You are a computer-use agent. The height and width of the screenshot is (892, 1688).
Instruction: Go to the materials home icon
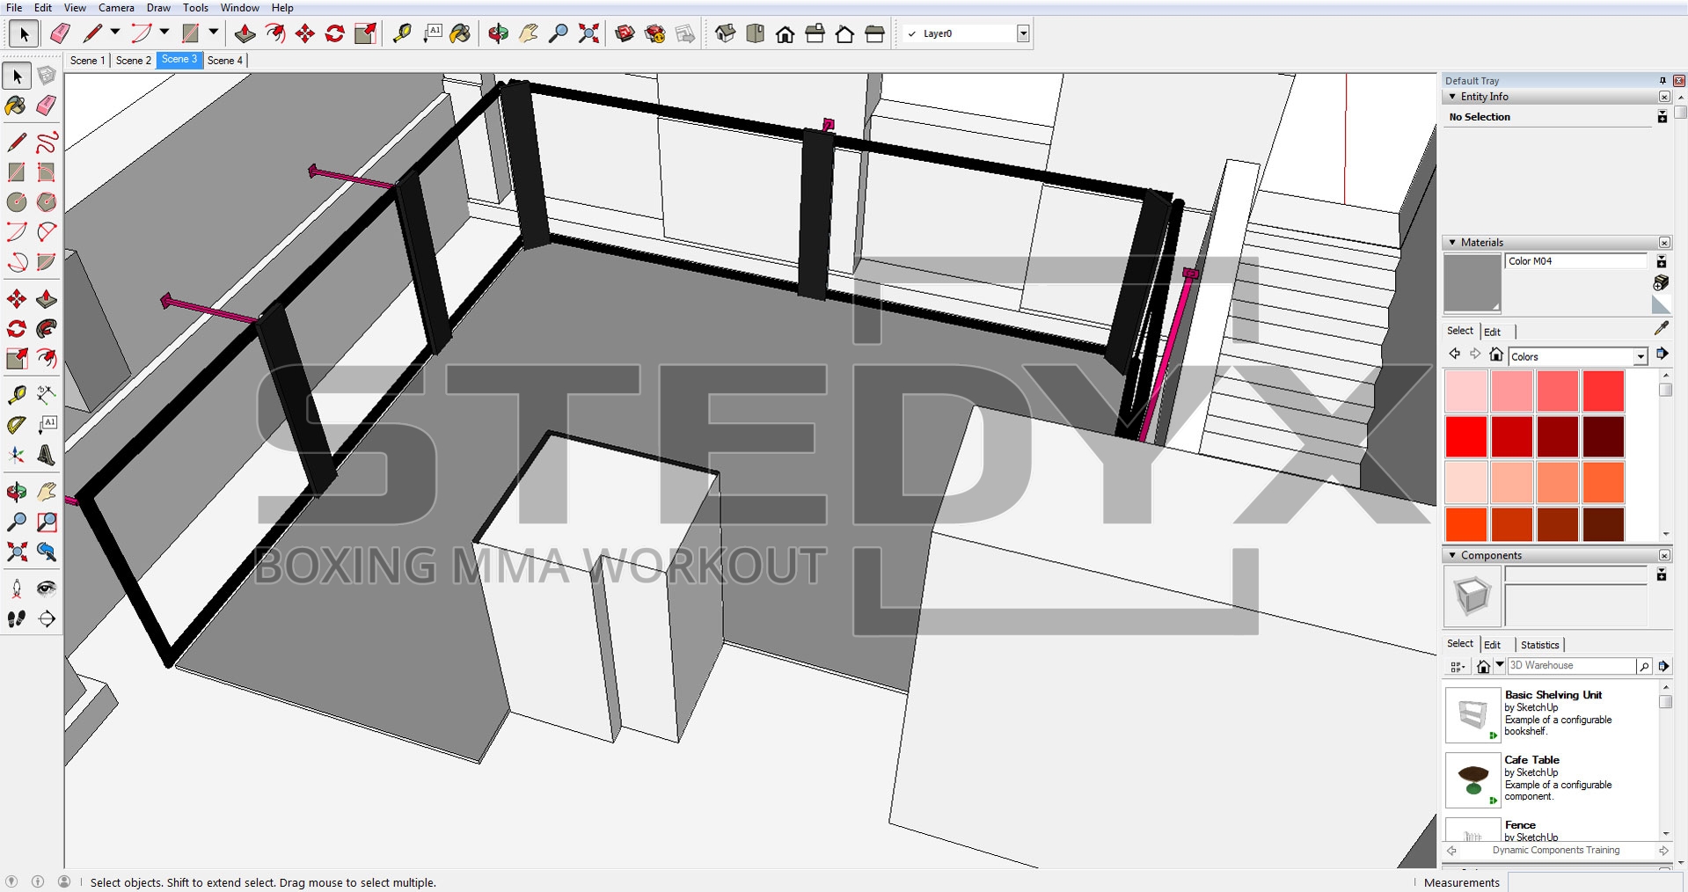click(x=1496, y=355)
